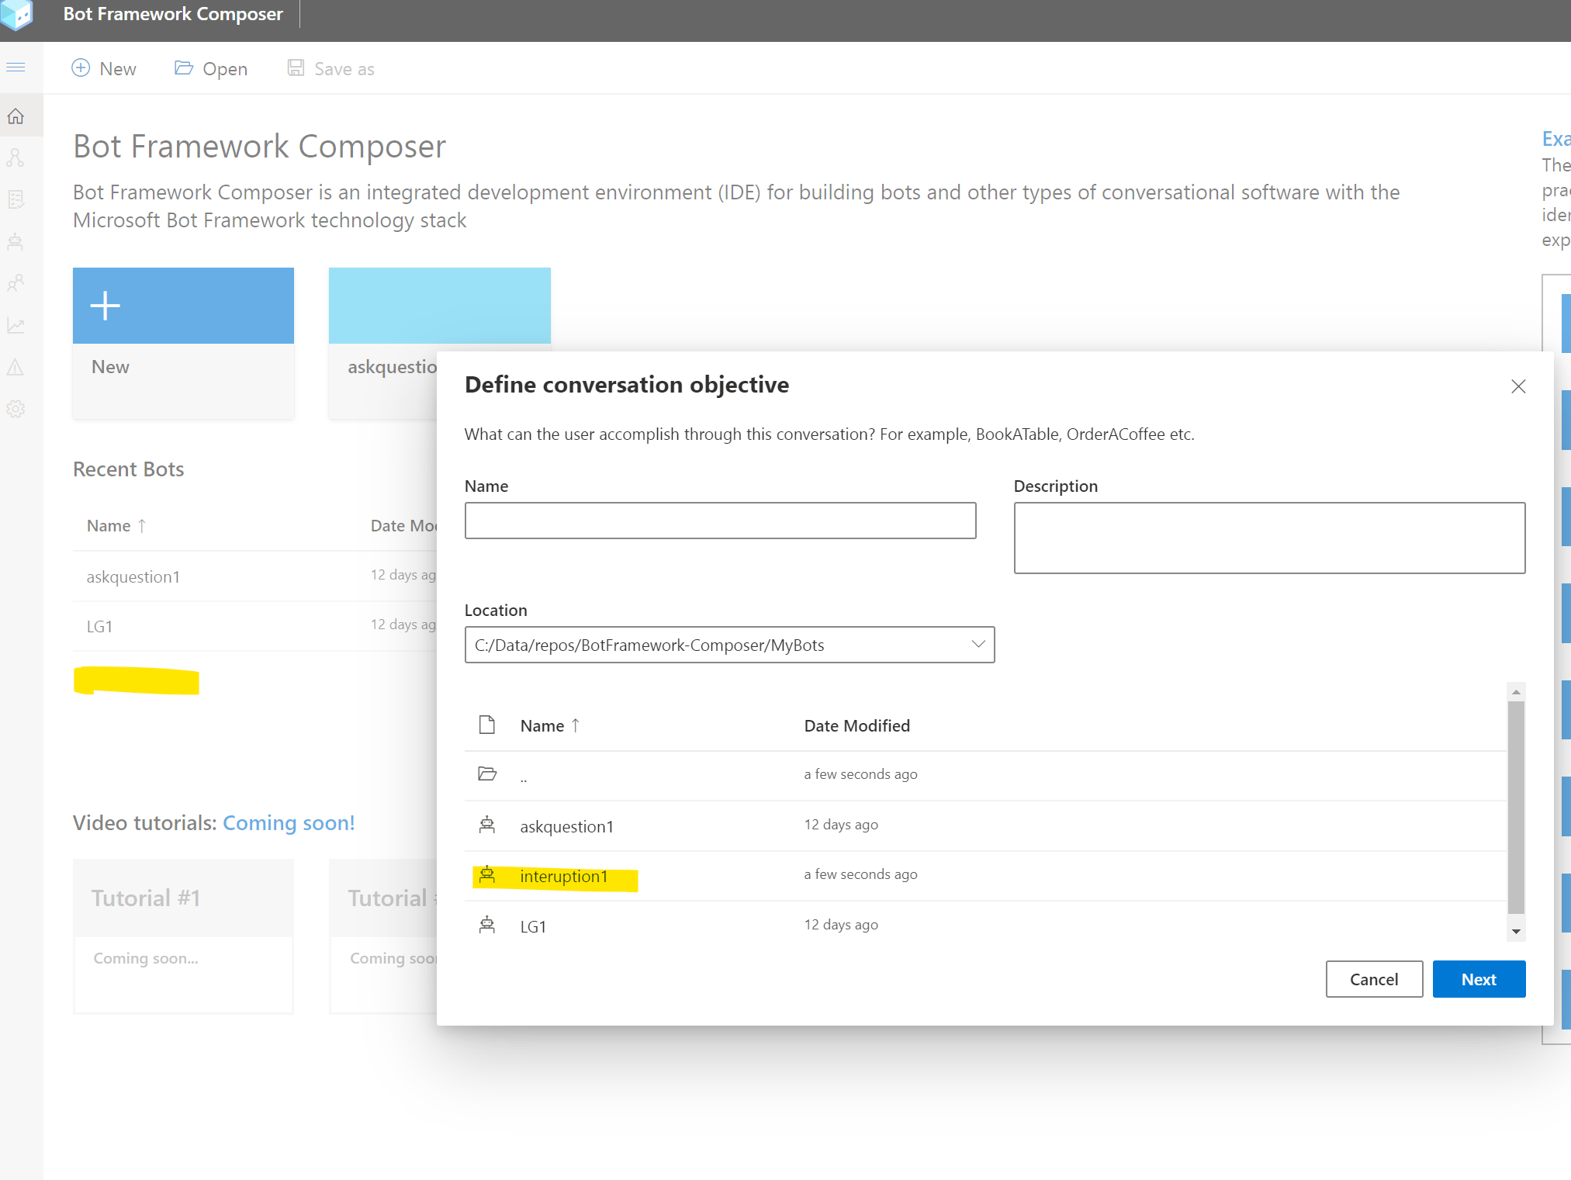View Notifications via the warning triangle icon
The width and height of the screenshot is (1571, 1180).
tap(16, 367)
